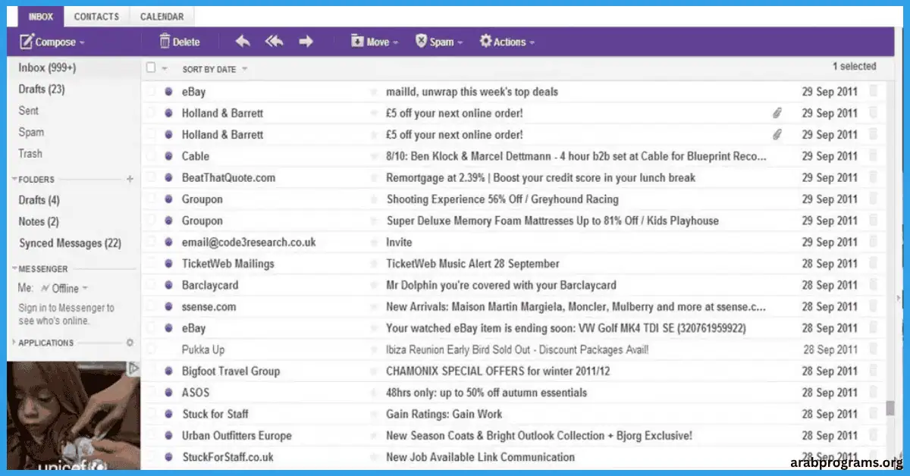The height and width of the screenshot is (476, 910).
Task: Tick the checkbox for the Cable email
Action: coord(151,156)
